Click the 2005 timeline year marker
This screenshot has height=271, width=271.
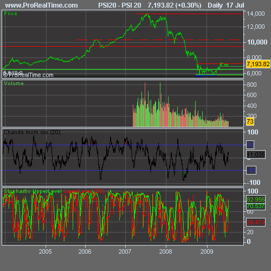tap(45, 251)
